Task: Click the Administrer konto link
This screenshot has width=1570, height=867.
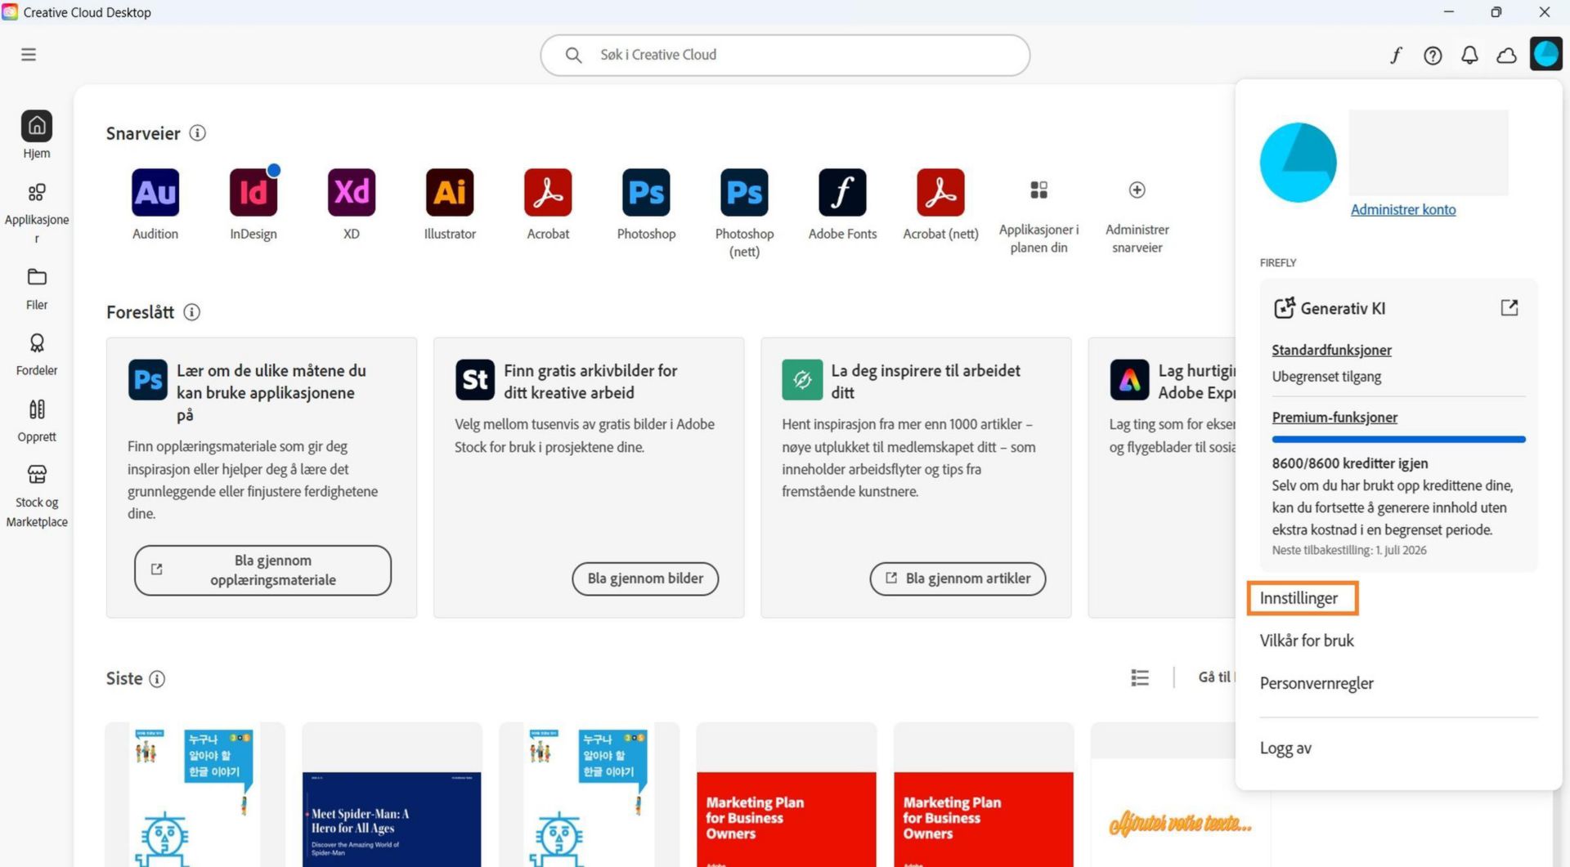Action: click(1403, 210)
